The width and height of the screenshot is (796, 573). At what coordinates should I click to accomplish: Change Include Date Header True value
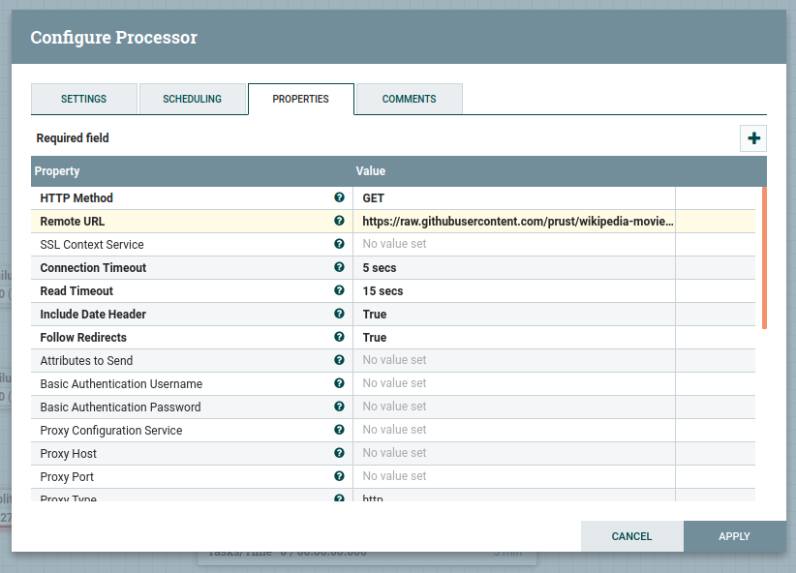point(513,315)
